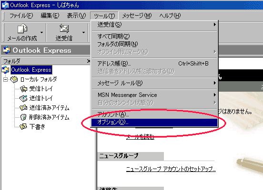Click the Outlook Express banner icon
263x190 pixels.
[x=7, y=50]
